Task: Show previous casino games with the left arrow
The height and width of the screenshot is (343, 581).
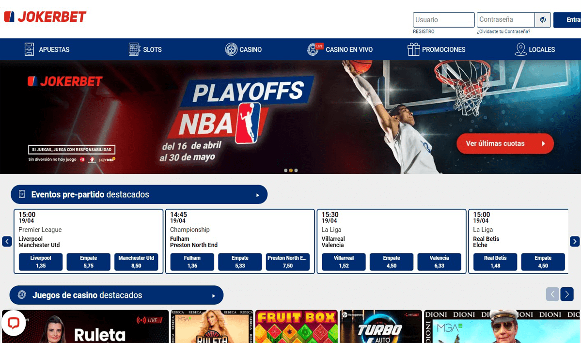Action: [x=552, y=295]
